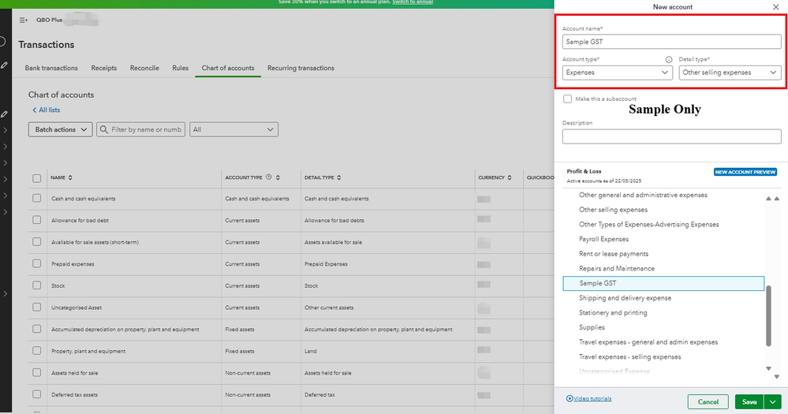Screen dimensions: 788x414
Task: Click the account preview list scrollbar thumb
Action: (x=768, y=316)
